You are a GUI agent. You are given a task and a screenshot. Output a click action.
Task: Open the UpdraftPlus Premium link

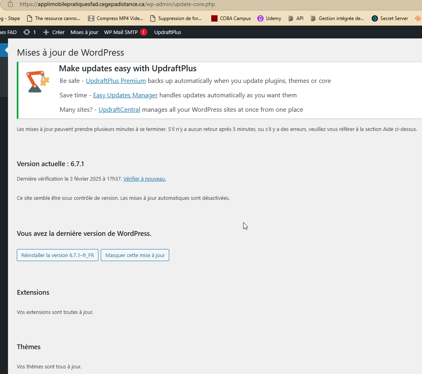(116, 81)
